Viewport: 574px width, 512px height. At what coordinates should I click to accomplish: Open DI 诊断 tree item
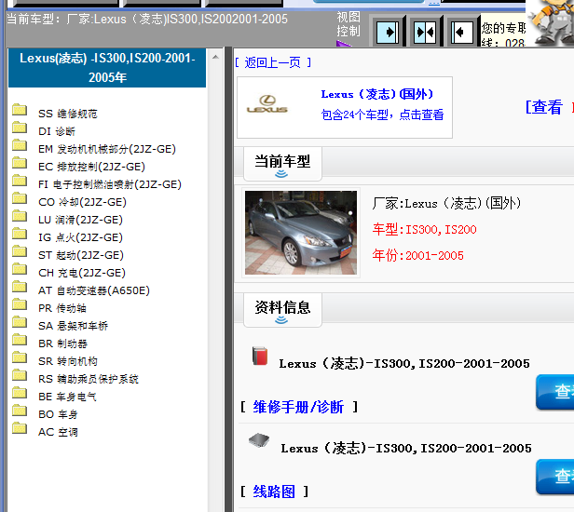tap(57, 131)
